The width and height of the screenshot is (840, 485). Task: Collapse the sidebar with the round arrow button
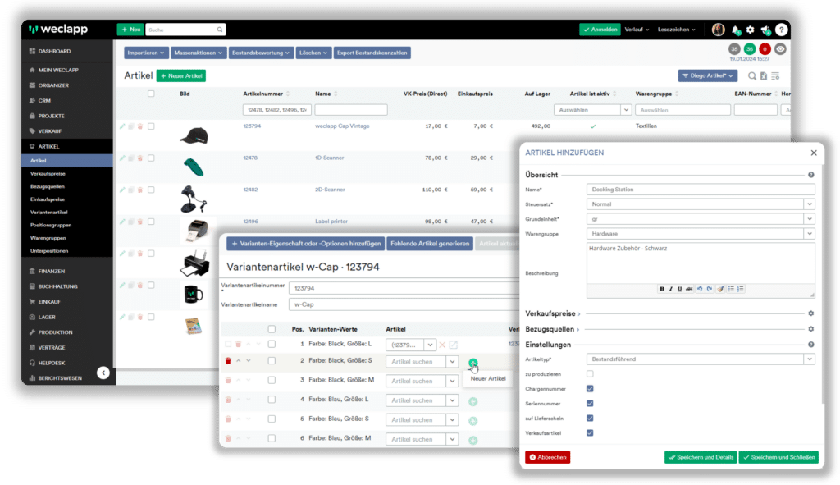pos(103,373)
